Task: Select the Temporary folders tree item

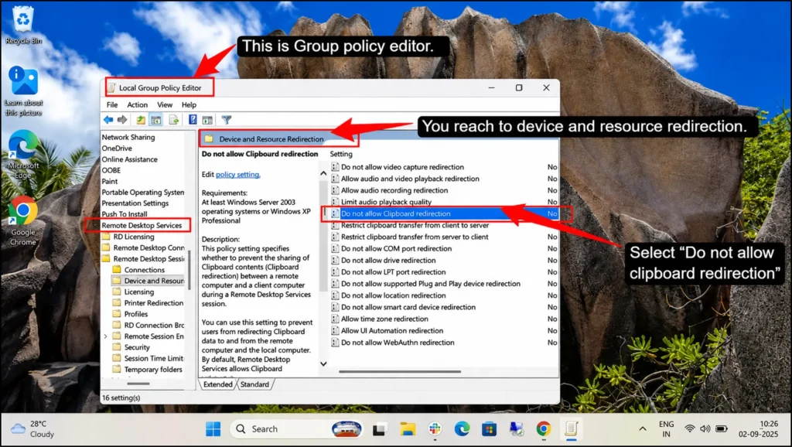Action: click(153, 370)
